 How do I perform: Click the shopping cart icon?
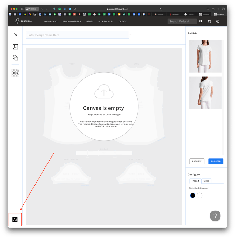(x=209, y=21)
